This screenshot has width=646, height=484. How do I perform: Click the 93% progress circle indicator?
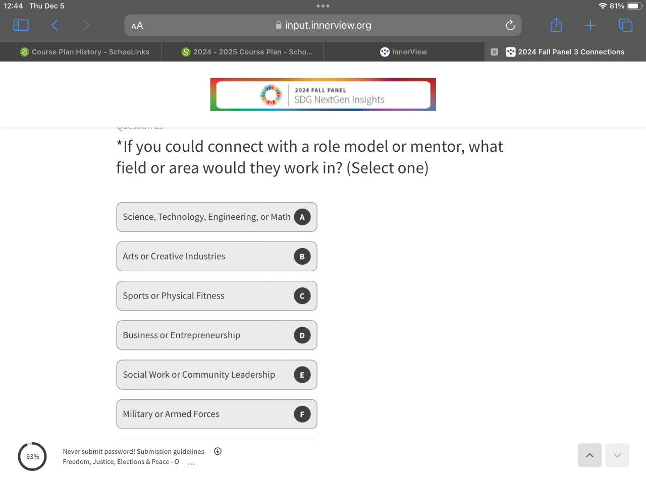pyautogui.click(x=32, y=456)
